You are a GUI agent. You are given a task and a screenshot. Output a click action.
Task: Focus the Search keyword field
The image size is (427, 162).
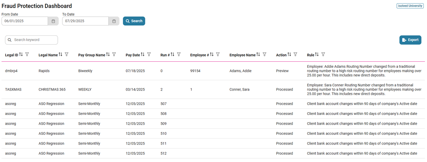point(32,40)
